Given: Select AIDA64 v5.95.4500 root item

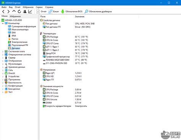Looking at the screenshot, I should click(12, 20).
